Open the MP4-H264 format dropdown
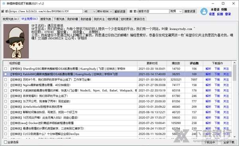This screenshot has width=239, height=146. tap(105, 12)
